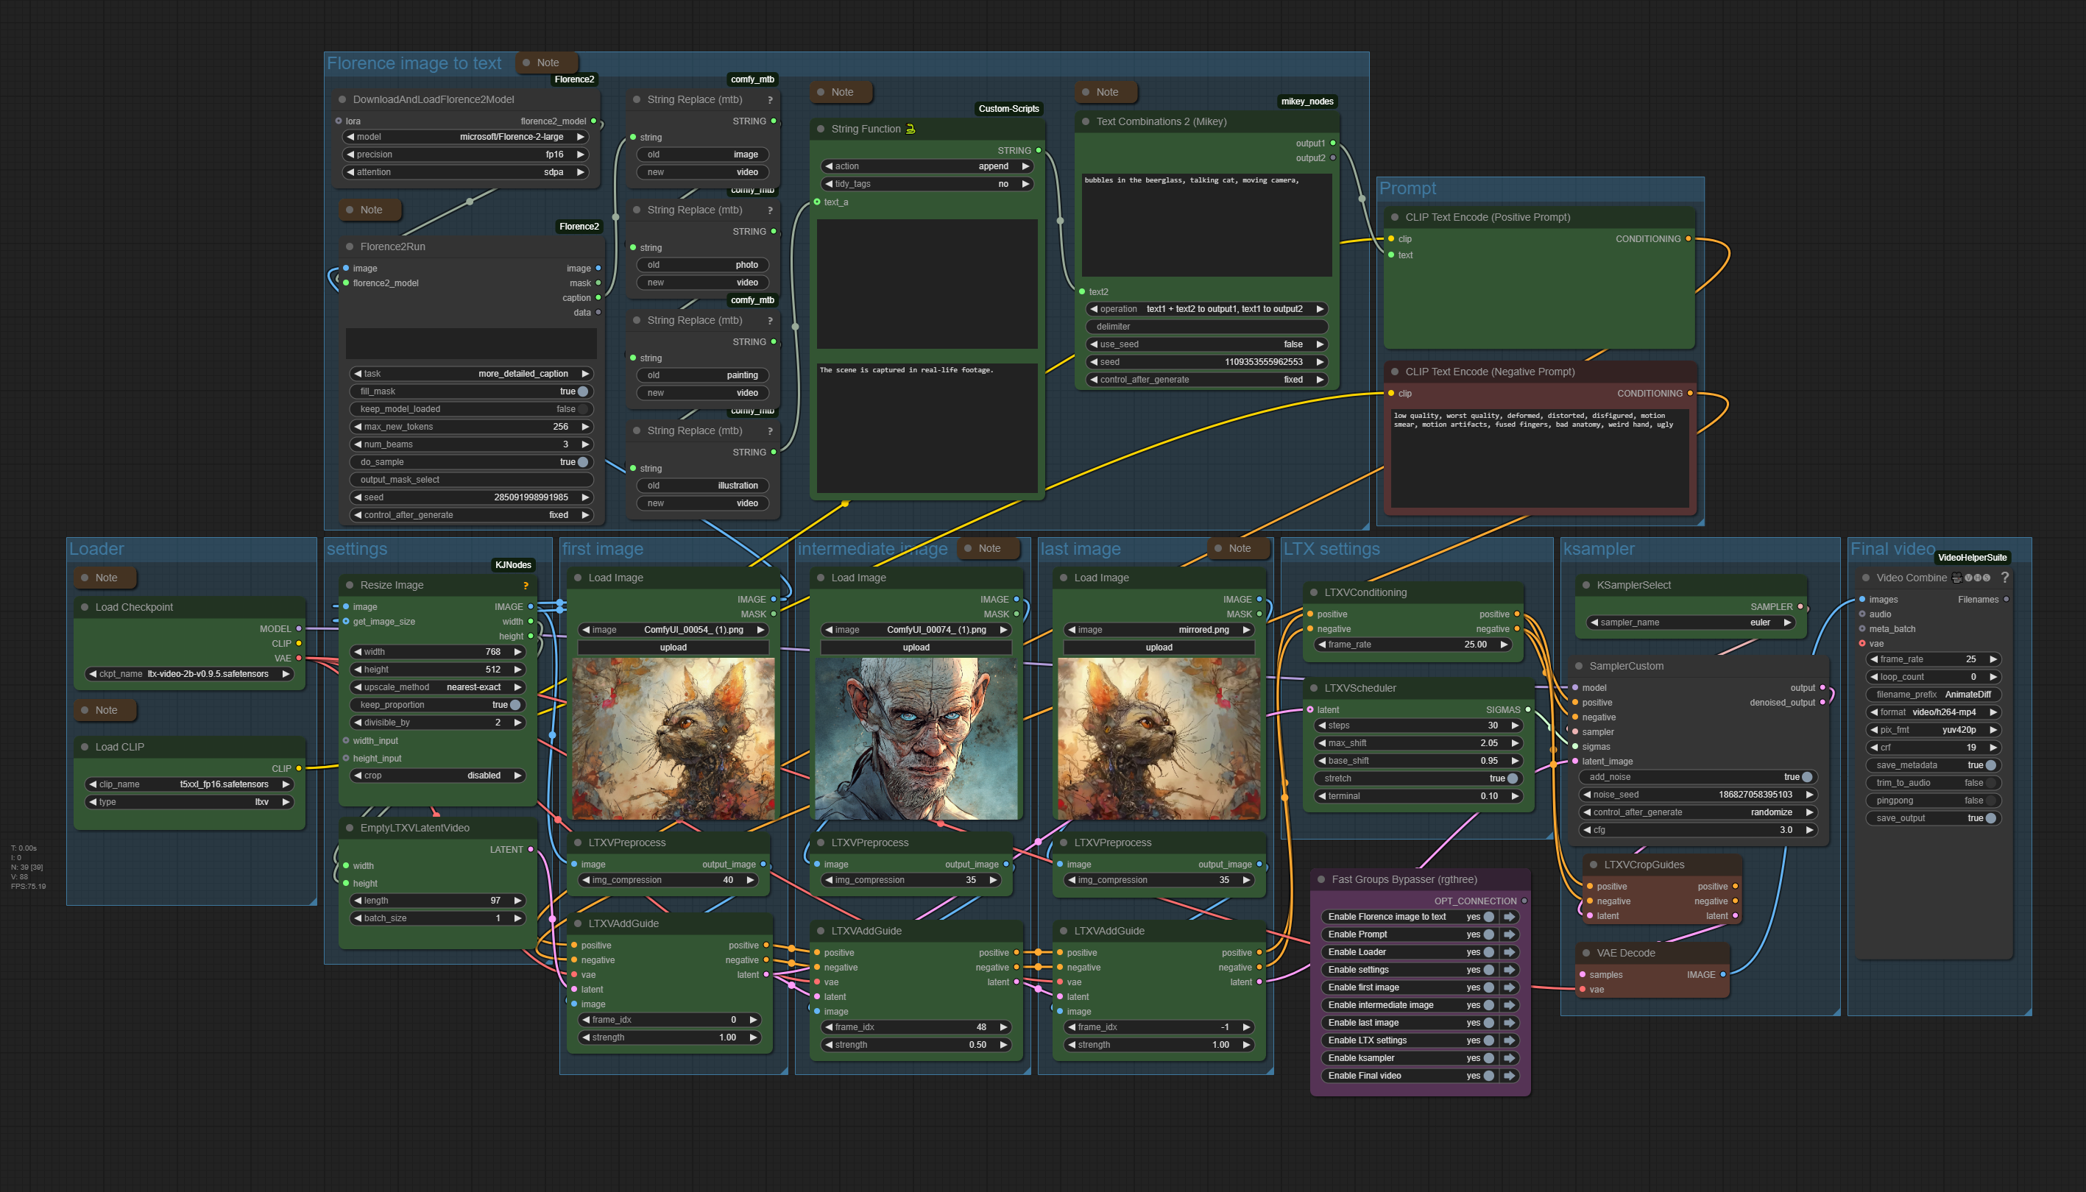Toggle Enable Prompt group bypass switch

tap(1488, 934)
